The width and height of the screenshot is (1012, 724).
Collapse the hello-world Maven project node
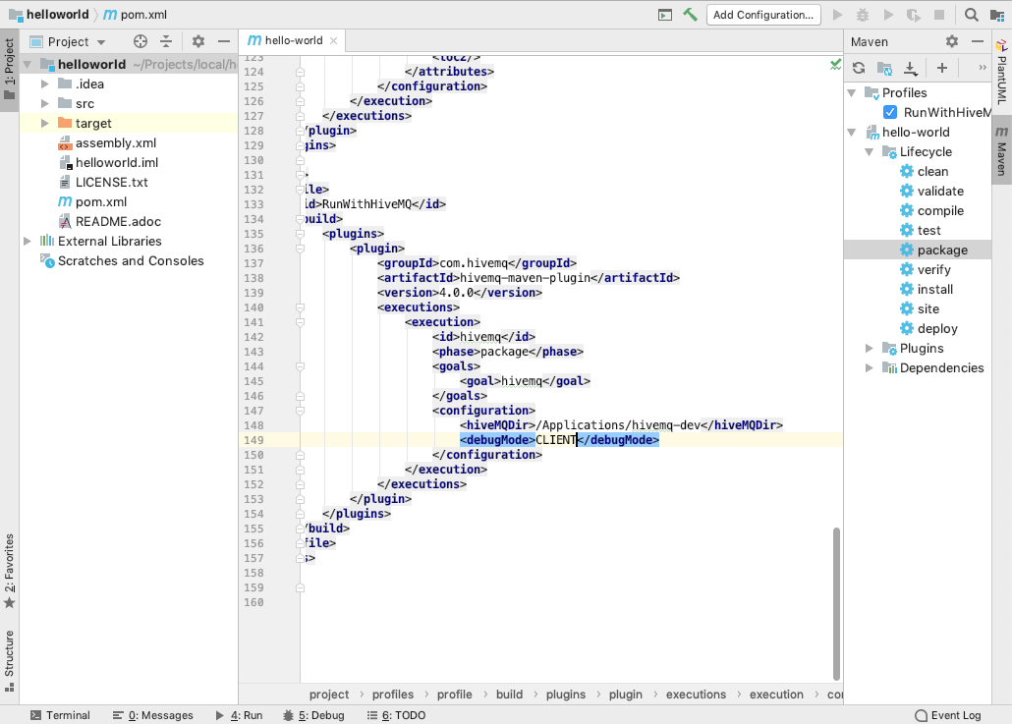(x=851, y=133)
